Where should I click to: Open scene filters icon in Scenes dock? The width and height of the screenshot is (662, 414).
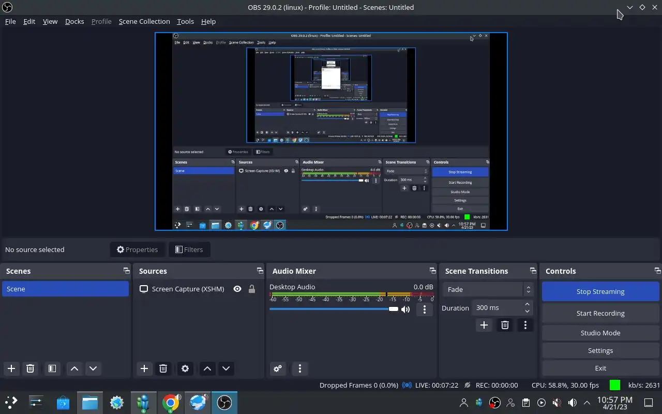click(52, 368)
